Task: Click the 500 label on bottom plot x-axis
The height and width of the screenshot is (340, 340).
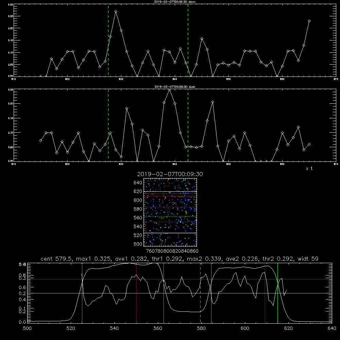Action: (x=27, y=328)
